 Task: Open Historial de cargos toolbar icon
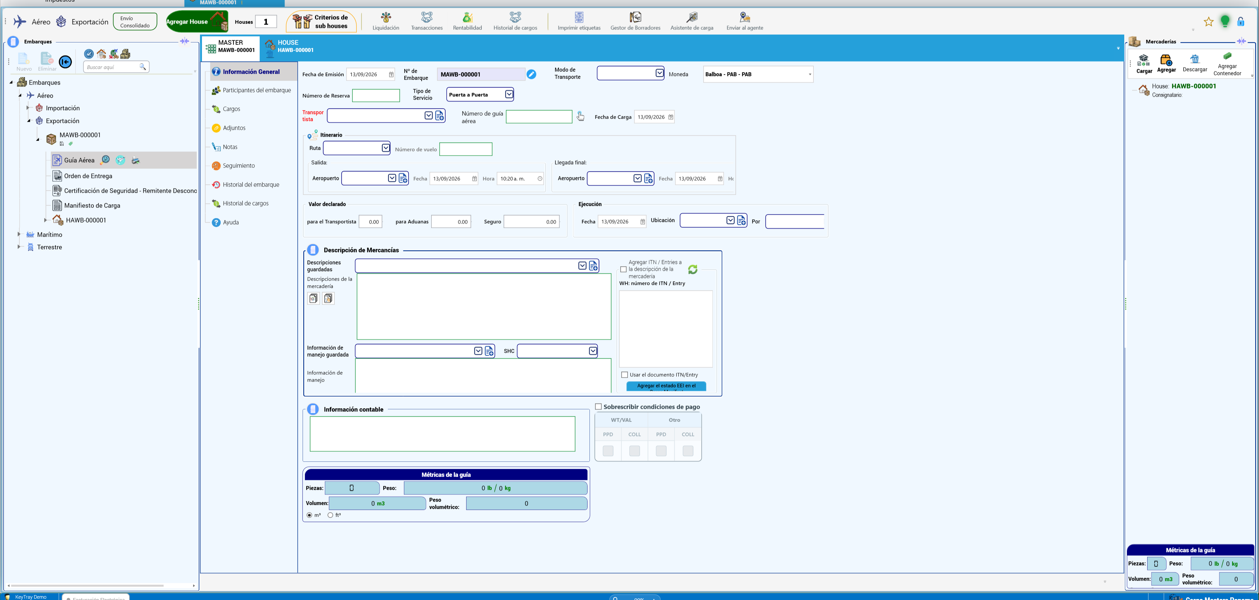pyautogui.click(x=515, y=18)
